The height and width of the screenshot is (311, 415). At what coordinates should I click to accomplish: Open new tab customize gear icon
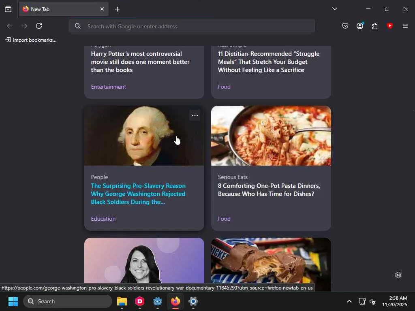coord(398,275)
